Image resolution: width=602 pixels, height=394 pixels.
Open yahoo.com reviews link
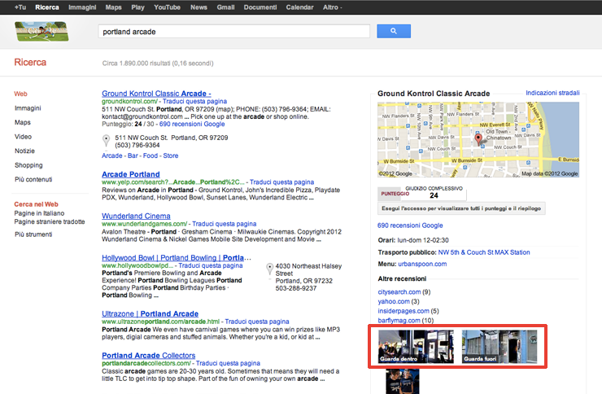tap(394, 301)
